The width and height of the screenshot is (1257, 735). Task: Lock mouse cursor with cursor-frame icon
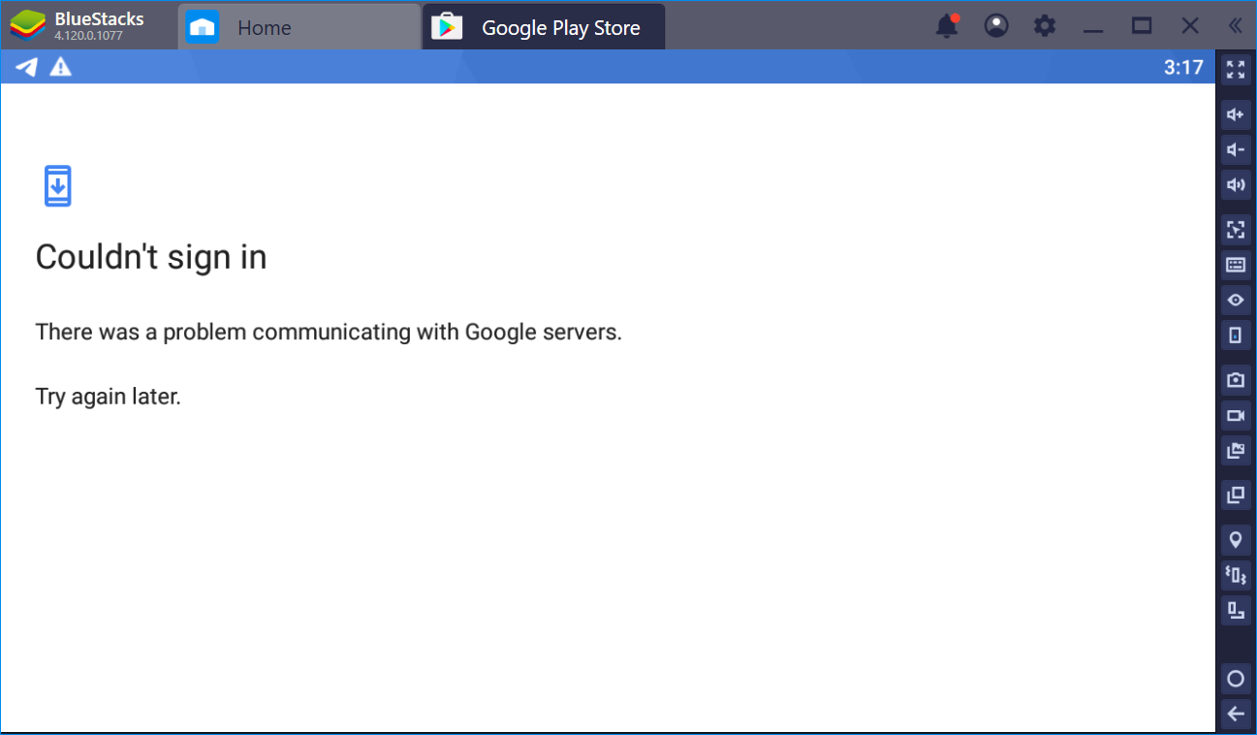pyautogui.click(x=1236, y=230)
